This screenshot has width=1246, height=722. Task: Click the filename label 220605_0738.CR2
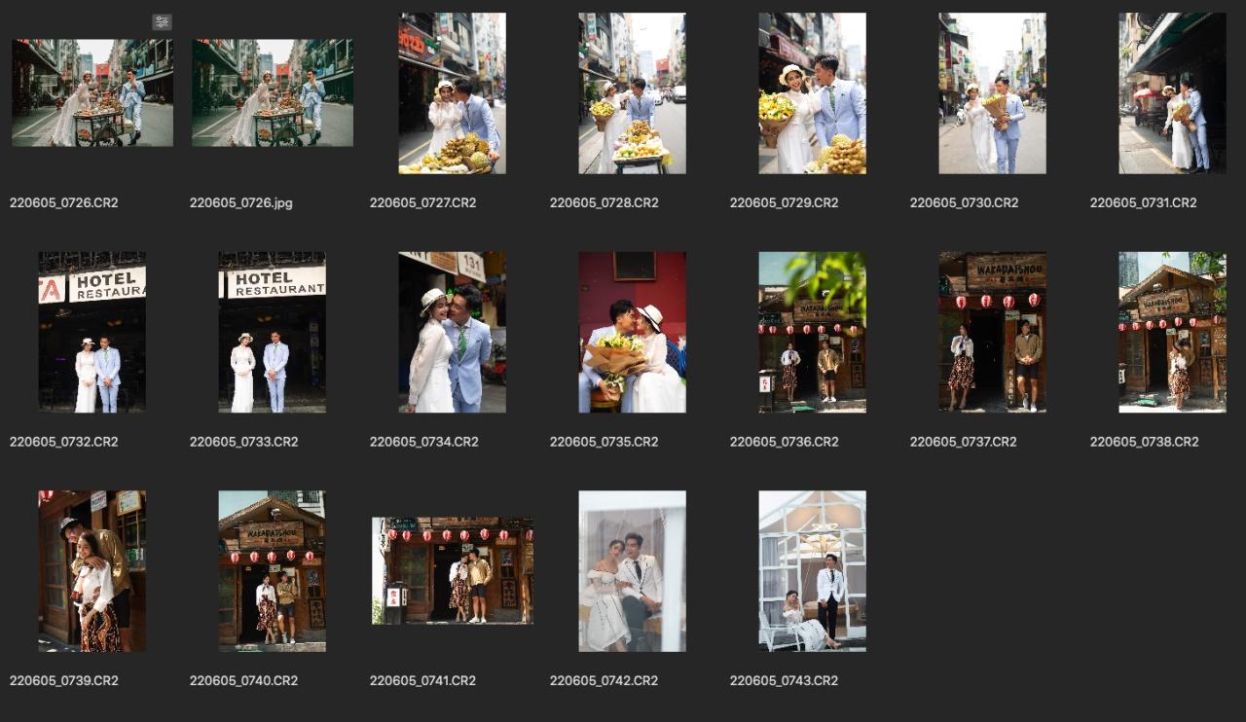[x=1144, y=442]
